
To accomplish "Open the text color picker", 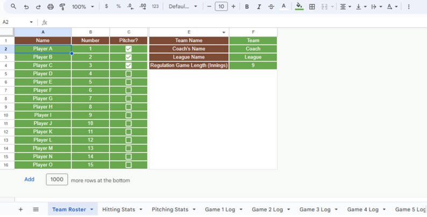I will (283, 6).
